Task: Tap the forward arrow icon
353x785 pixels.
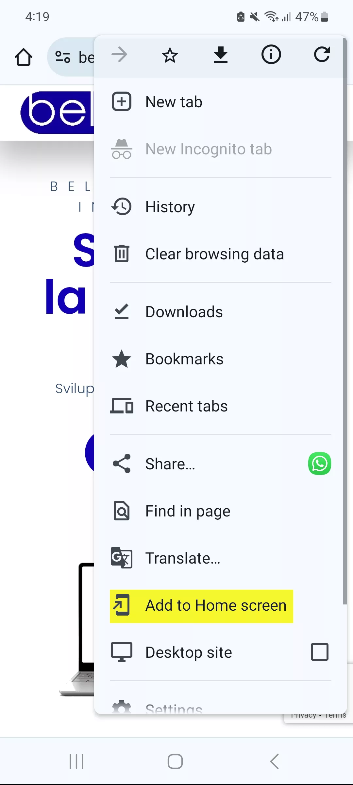Action: tap(119, 55)
